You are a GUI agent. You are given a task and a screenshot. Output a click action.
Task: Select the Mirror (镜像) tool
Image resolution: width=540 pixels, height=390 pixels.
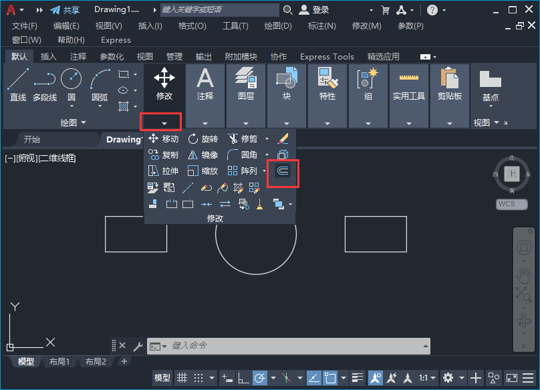(x=203, y=155)
